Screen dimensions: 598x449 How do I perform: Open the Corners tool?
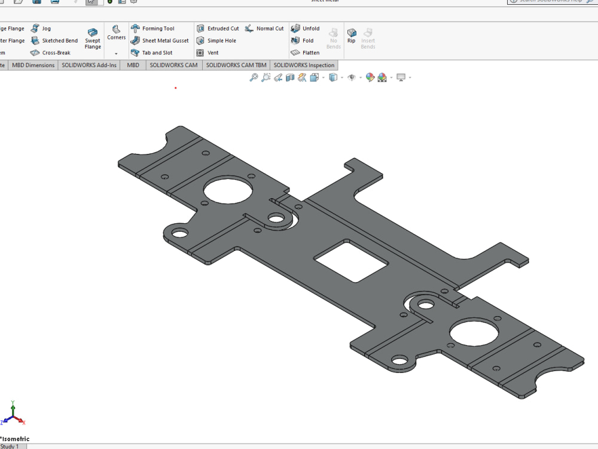117,33
